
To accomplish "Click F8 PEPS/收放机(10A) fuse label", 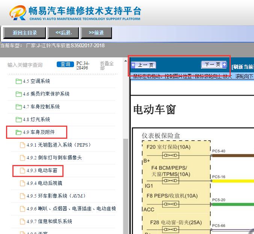I will pyautogui.click(x=172, y=196).
